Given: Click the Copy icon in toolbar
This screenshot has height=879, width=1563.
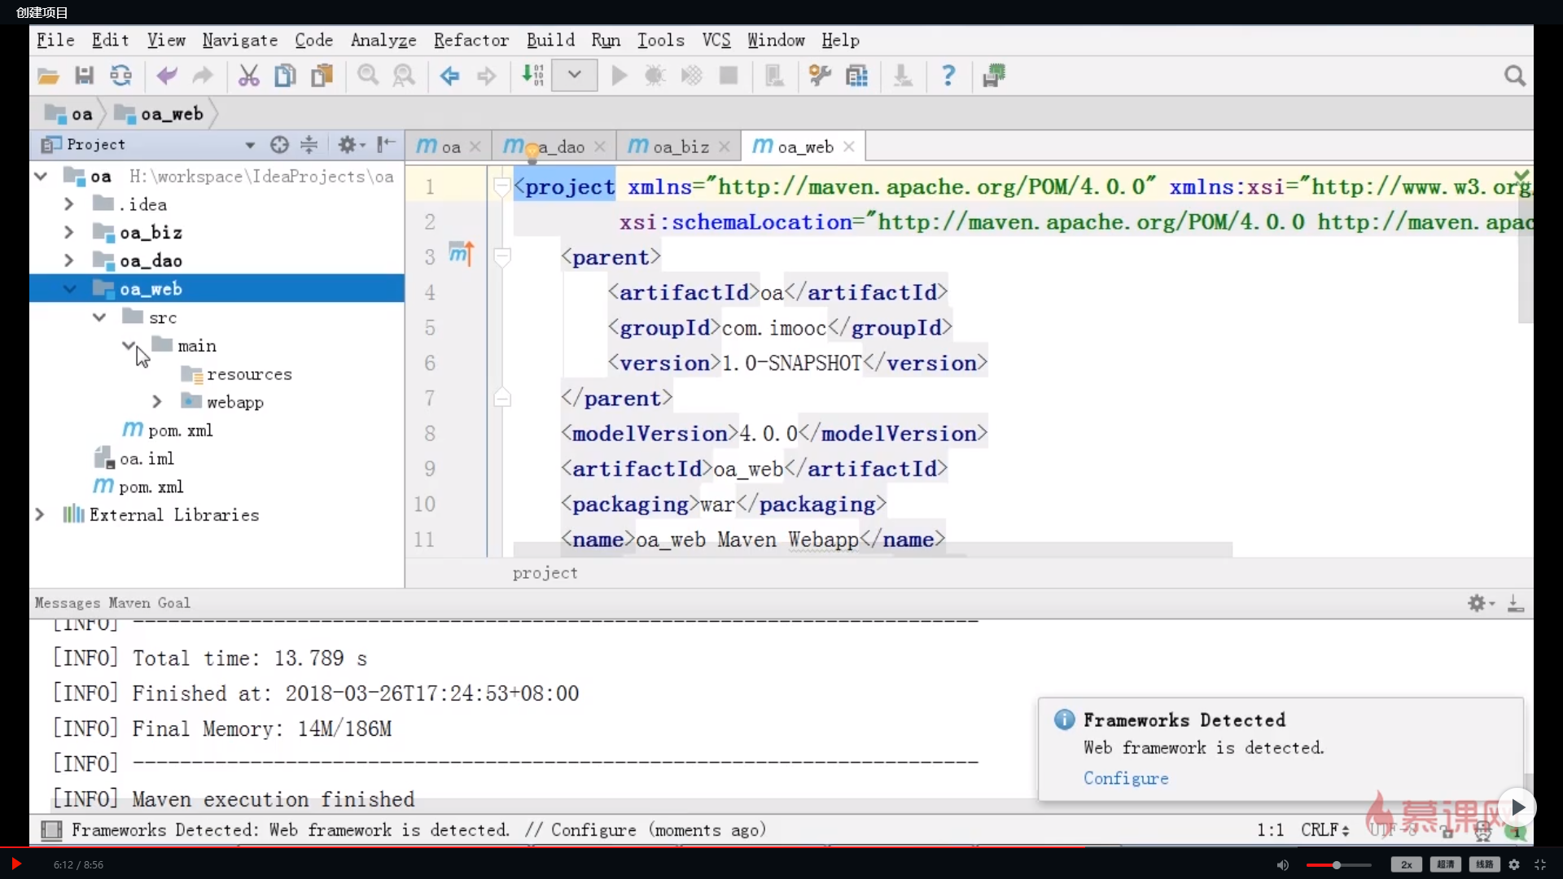Looking at the screenshot, I should point(285,77).
